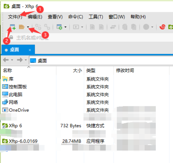The height and width of the screenshot is (163, 173).
Task: Expand the forward history dropdown arrow
Action: pyautogui.click(x=26, y=60)
